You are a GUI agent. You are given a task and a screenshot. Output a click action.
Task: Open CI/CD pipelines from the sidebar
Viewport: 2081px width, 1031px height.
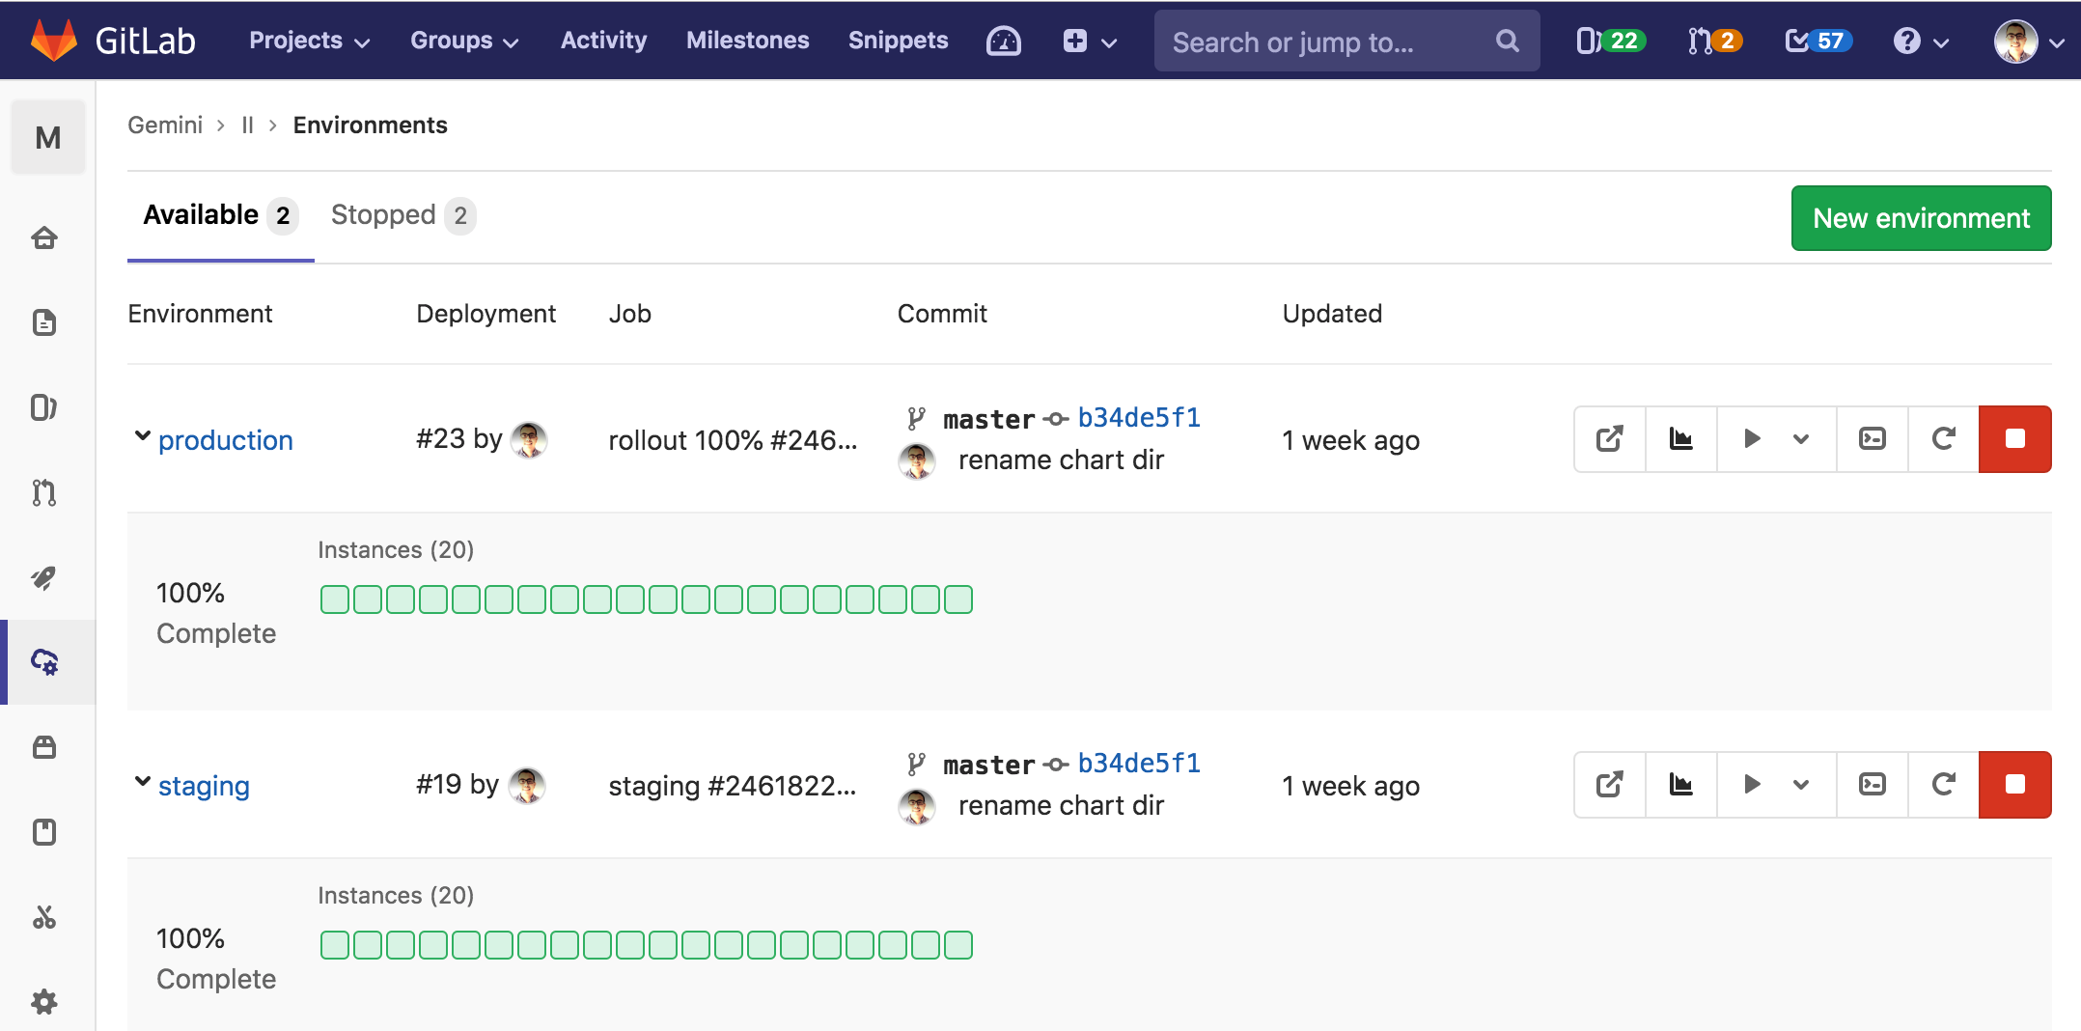point(45,578)
